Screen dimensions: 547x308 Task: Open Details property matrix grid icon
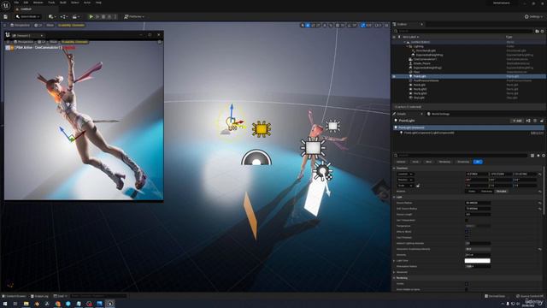[532, 156]
